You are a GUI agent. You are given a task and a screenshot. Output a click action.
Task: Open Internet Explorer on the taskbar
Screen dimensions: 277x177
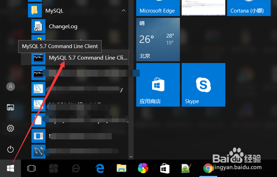tap(76, 168)
